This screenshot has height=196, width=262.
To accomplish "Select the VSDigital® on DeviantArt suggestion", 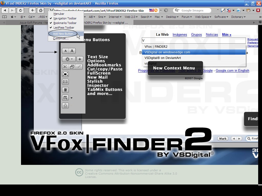I will click(x=194, y=58).
